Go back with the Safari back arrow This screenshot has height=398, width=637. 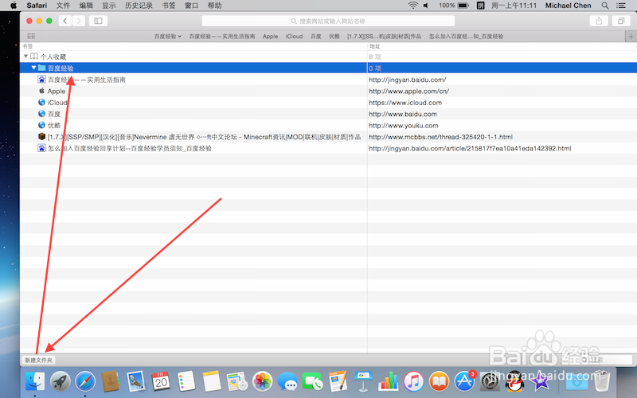tap(65, 21)
